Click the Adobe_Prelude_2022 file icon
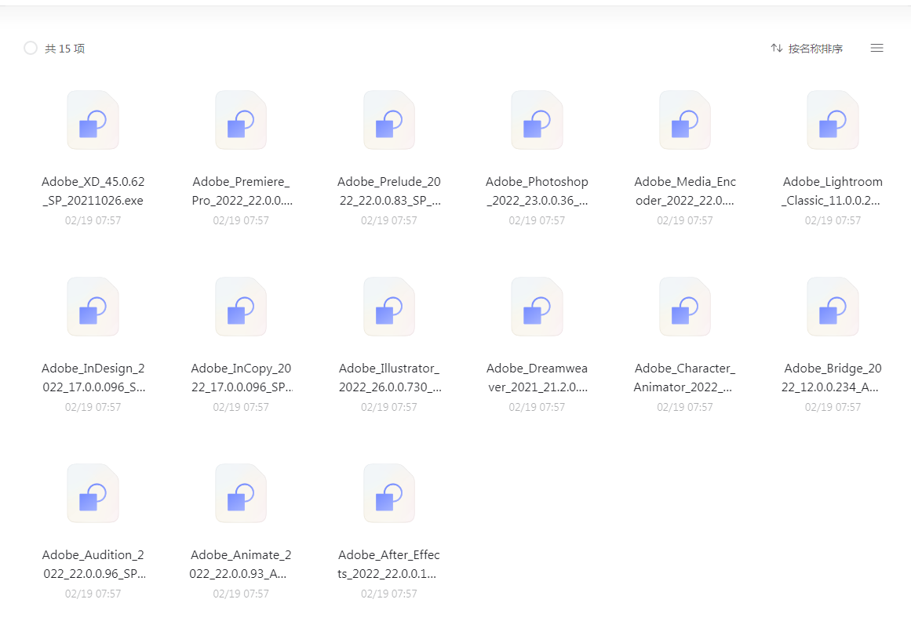The image size is (911, 632). tap(388, 121)
